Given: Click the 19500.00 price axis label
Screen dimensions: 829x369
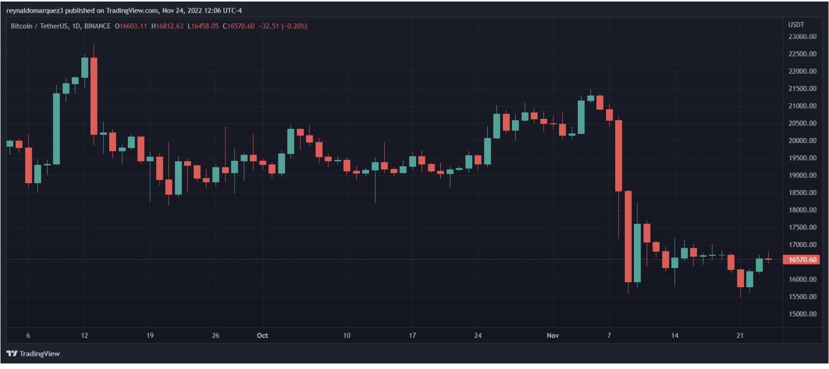Looking at the screenshot, I should pos(802,158).
